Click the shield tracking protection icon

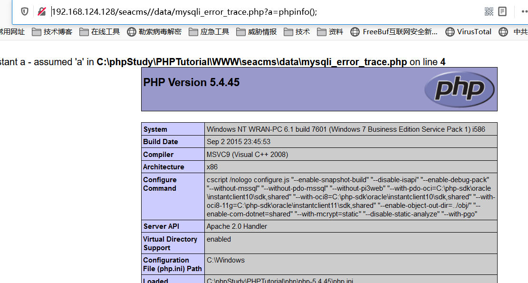tap(25, 12)
